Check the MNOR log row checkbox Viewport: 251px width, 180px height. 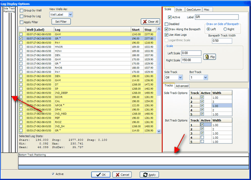(x=21, y=47)
